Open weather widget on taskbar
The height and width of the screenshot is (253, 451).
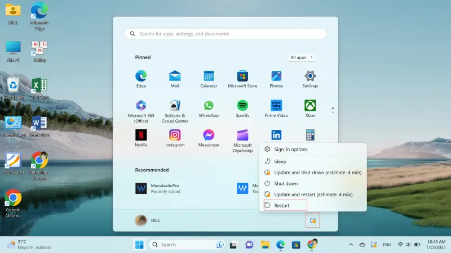click(x=29, y=245)
